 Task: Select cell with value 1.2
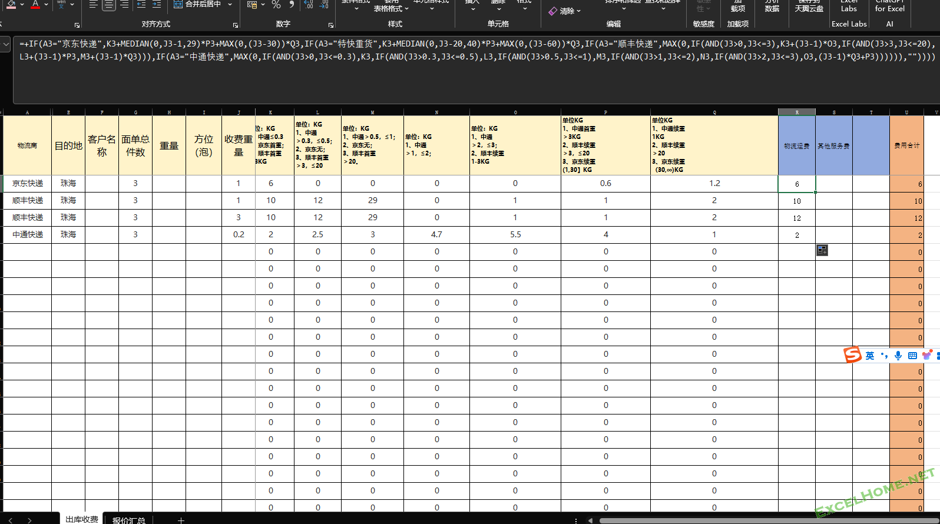(x=714, y=183)
